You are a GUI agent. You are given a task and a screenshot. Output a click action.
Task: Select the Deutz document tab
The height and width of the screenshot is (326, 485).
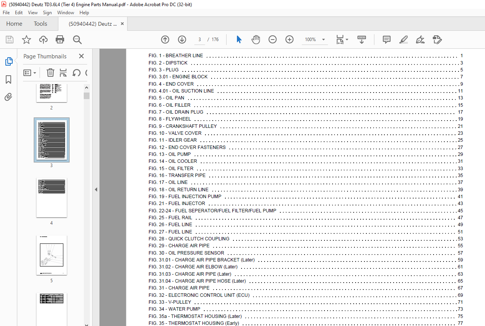[x=93, y=24]
